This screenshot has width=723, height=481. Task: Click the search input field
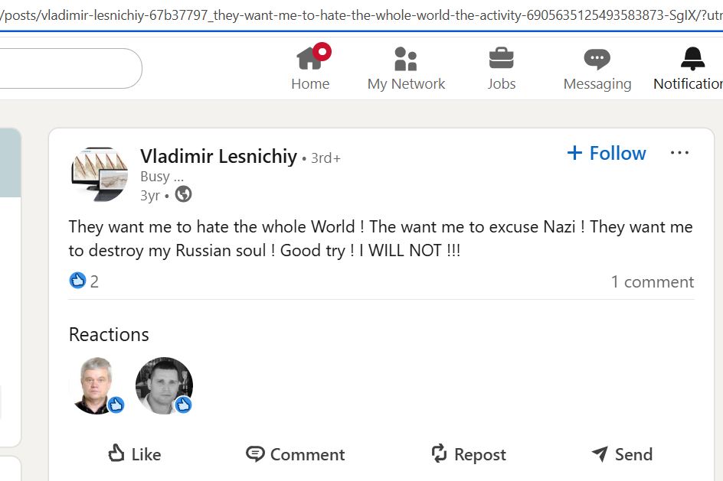point(69,69)
